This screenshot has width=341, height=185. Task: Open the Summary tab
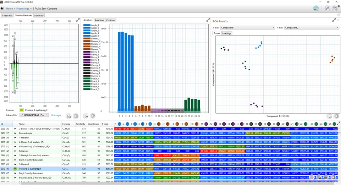point(39,16)
